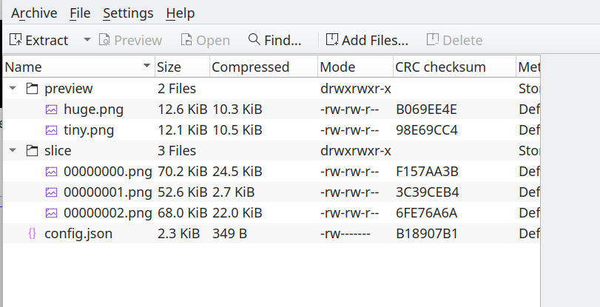Image resolution: width=600 pixels, height=307 pixels.
Task: Sort by the CRC checksum column
Action: point(440,67)
